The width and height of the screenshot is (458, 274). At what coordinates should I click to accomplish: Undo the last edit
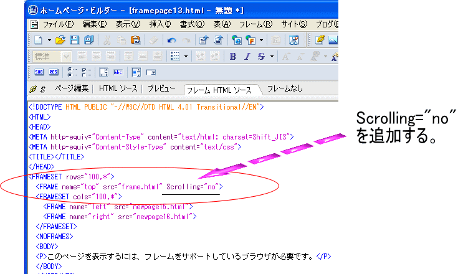click(x=171, y=40)
